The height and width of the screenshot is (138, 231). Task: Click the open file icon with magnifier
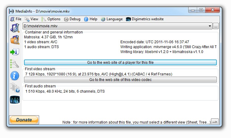pyautogui.click(x=15, y=28)
